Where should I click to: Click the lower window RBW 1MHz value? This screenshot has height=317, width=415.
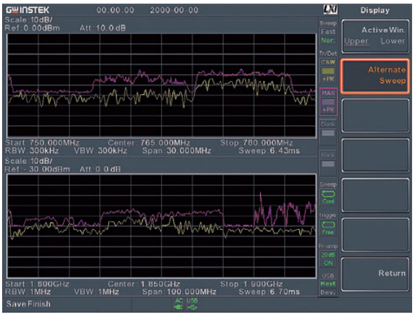coord(40,292)
